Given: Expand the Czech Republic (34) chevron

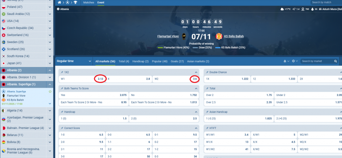Looking at the screenshot, I should click(x=50, y=28).
